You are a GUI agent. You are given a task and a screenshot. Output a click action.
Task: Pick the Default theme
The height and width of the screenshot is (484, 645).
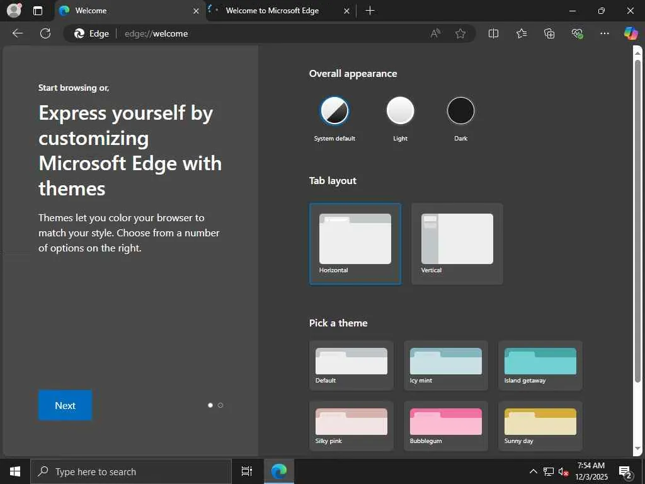point(351,366)
